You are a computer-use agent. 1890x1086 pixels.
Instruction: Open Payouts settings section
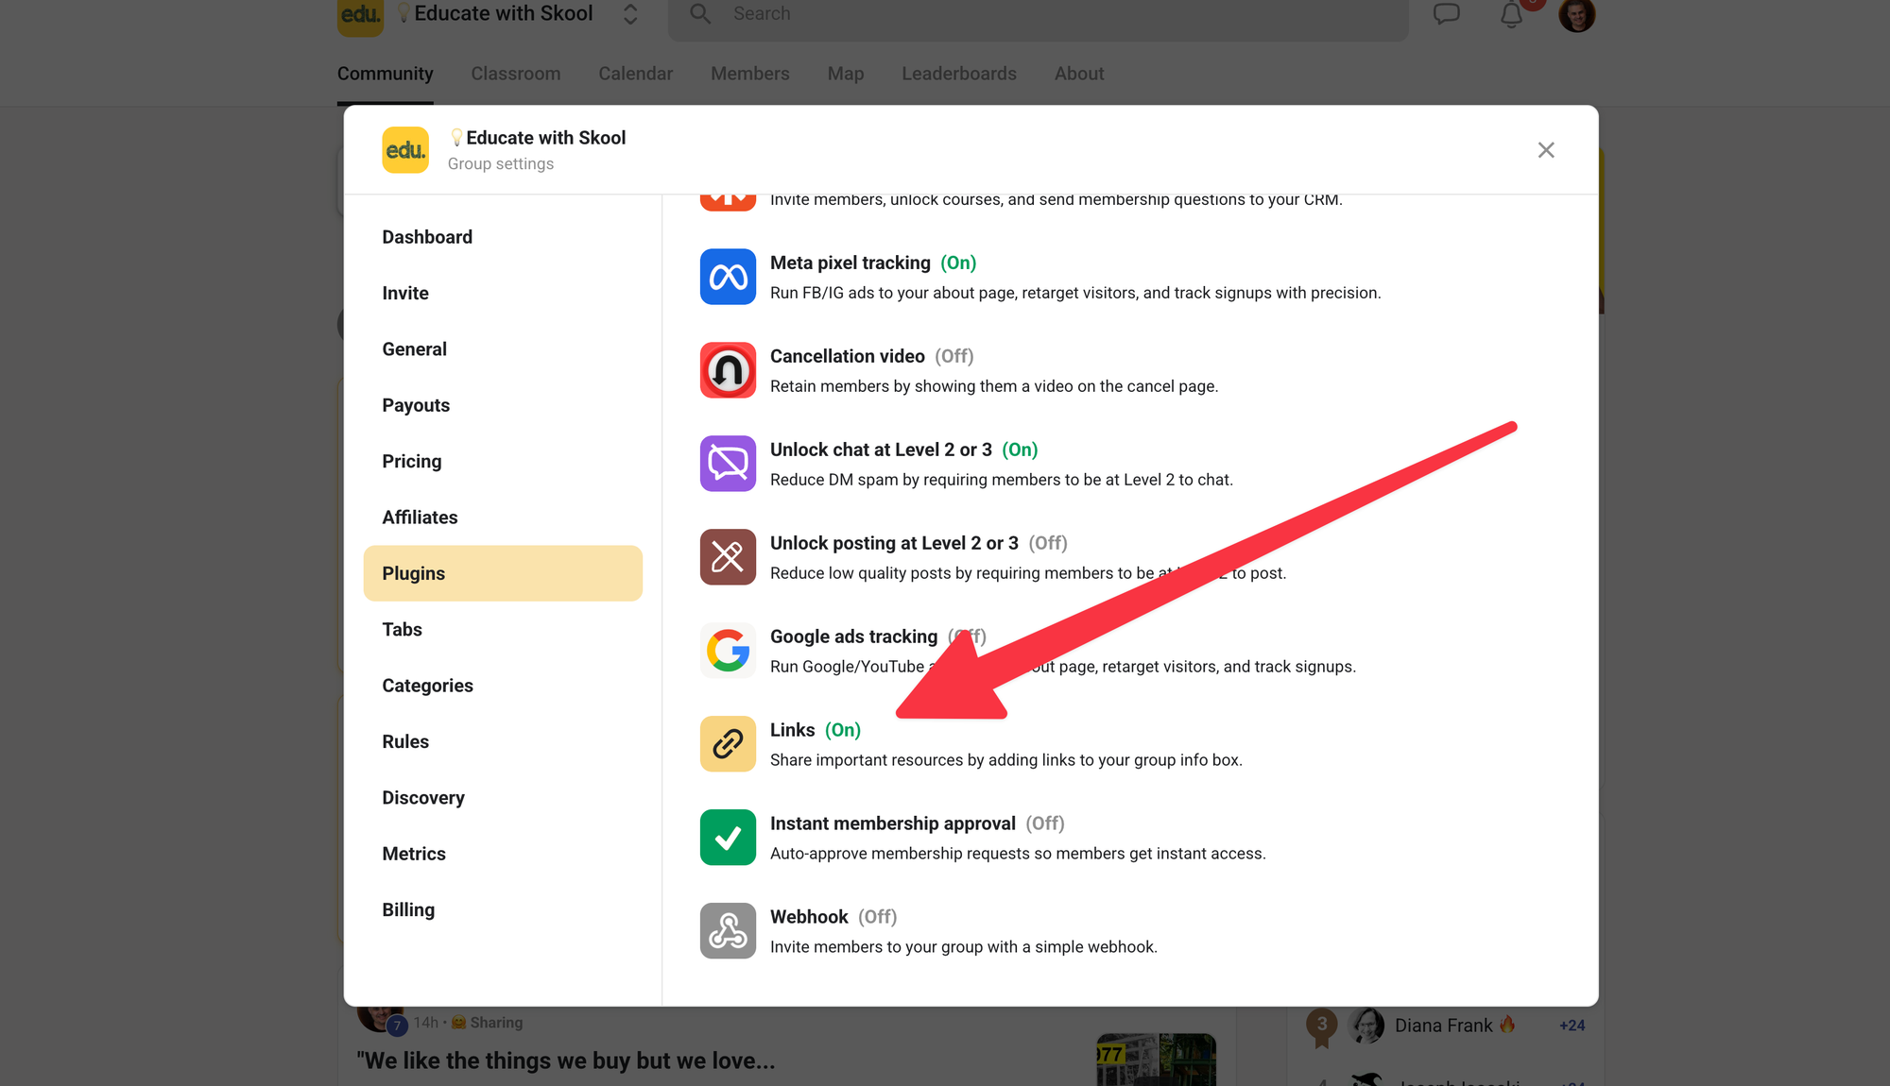click(x=503, y=405)
